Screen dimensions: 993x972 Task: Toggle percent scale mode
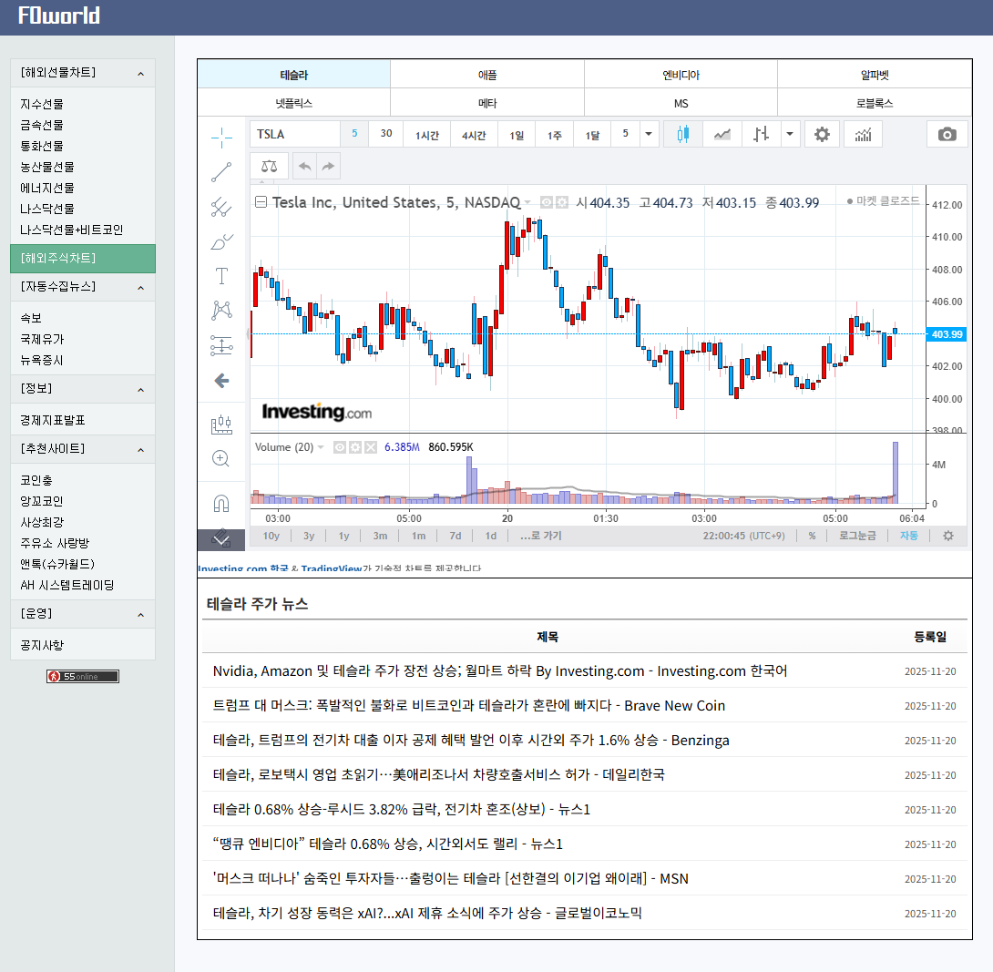pyautogui.click(x=812, y=536)
